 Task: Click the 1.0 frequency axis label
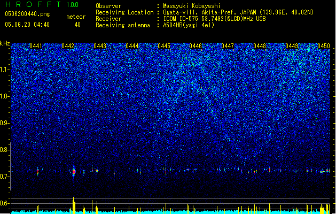tap(4, 97)
